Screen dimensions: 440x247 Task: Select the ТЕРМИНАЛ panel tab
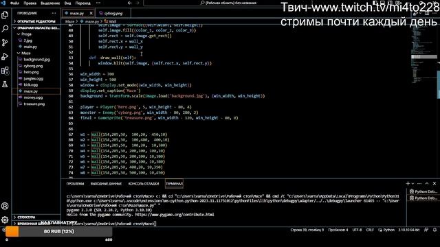point(174,184)
